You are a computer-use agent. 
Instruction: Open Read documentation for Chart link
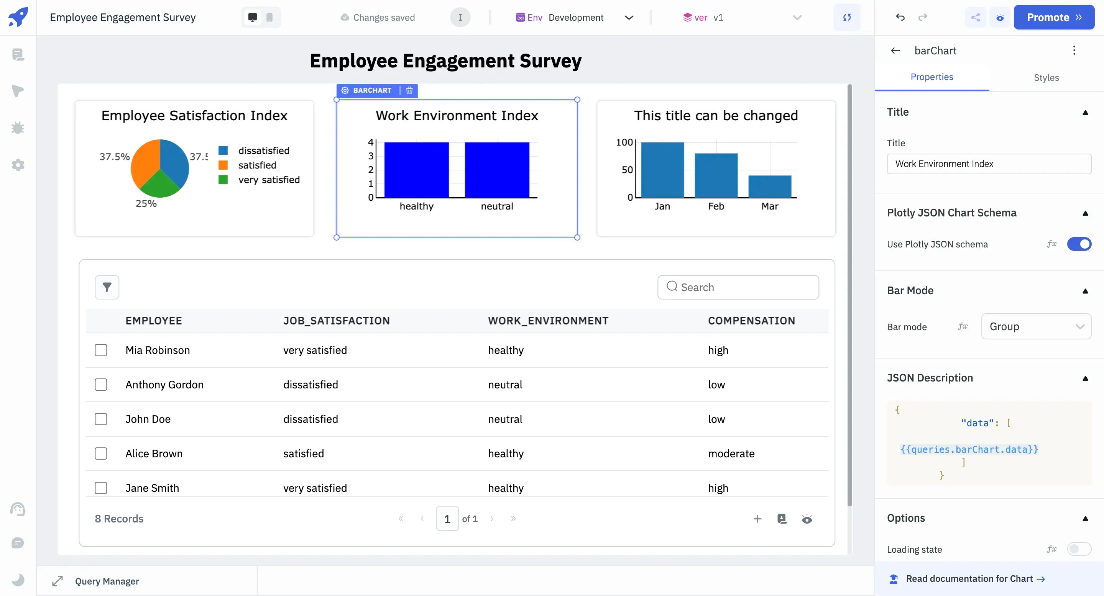point(969,578)
